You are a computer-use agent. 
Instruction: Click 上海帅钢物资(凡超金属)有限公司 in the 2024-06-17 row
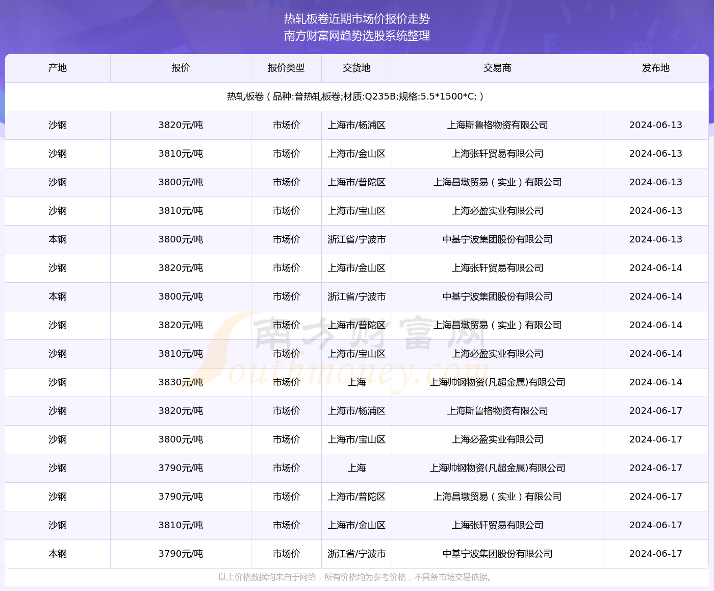coord(497,468)
